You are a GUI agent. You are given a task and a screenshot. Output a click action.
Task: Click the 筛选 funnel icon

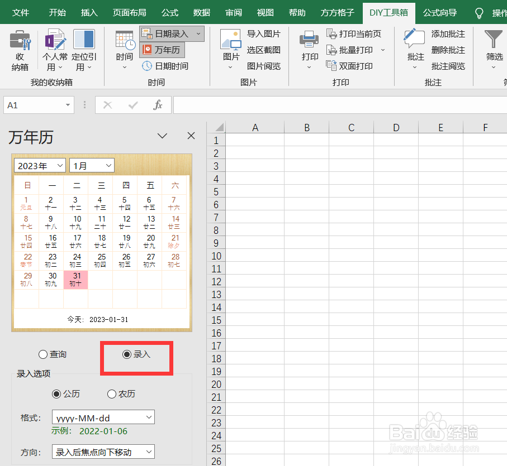[494, 39]
